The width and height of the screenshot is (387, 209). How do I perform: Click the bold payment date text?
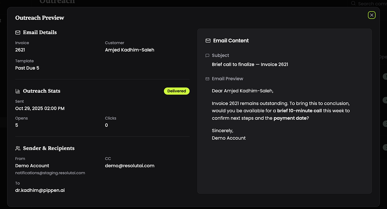tap(290, 118)
